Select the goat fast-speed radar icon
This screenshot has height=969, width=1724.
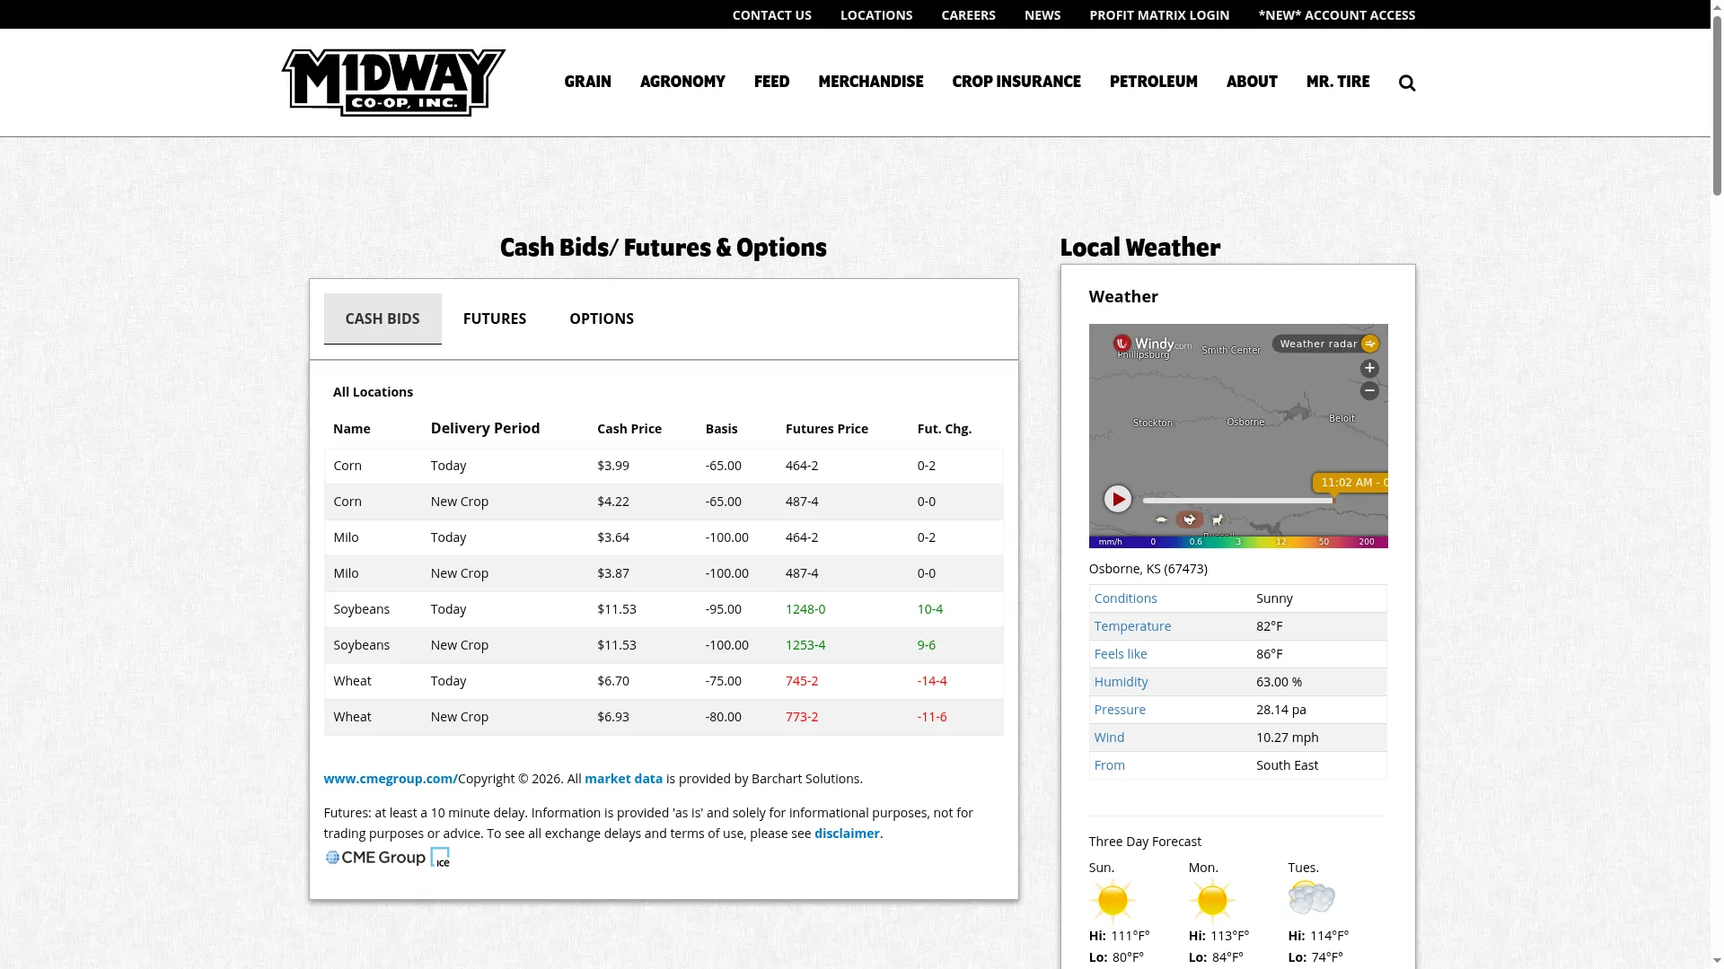[x=1218, y=519]
